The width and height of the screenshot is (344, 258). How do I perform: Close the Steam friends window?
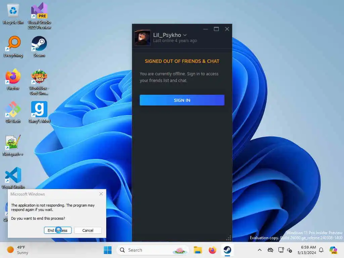point(227,29)
